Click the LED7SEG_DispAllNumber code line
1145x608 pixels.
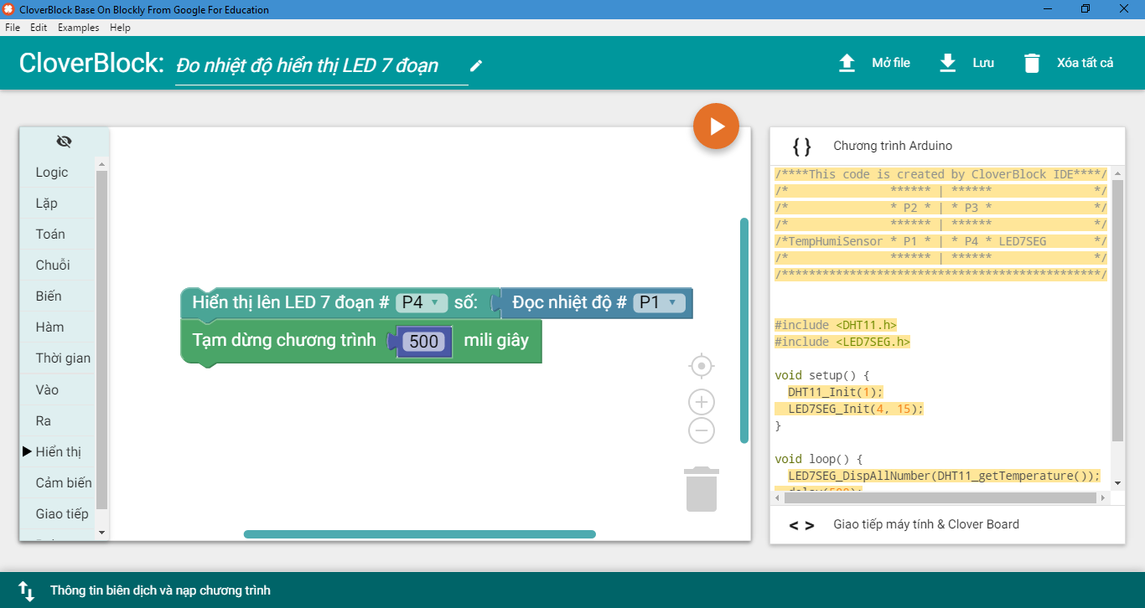[944, 476]
